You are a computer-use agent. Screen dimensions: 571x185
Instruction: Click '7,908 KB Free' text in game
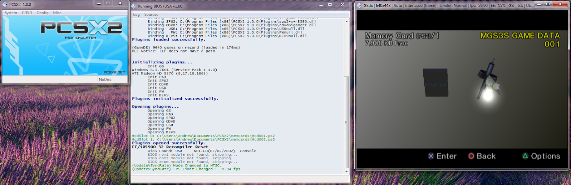click(387, 43)
